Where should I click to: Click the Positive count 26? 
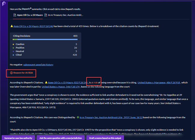[x=76, y=48]
